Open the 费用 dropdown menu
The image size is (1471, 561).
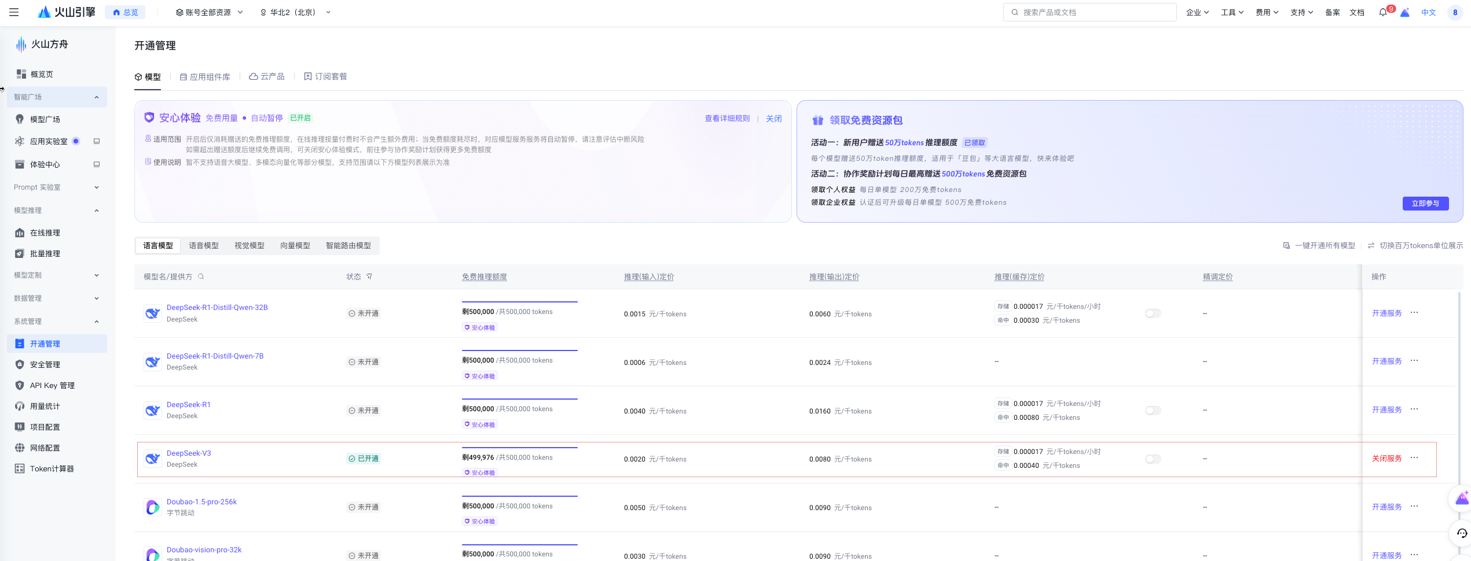[1267, 12]
